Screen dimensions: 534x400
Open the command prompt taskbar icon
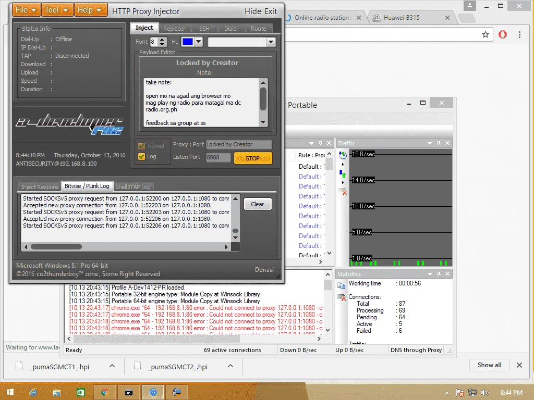(x=128, y=392)
